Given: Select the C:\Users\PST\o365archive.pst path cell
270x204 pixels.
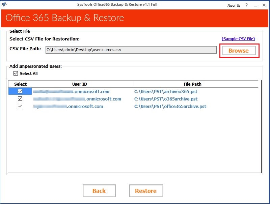Looking at the screenshot, I should pyautogui.click(x=166, y=99).
